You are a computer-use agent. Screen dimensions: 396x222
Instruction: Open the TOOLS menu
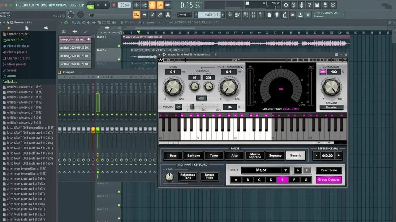pos(72,5)
